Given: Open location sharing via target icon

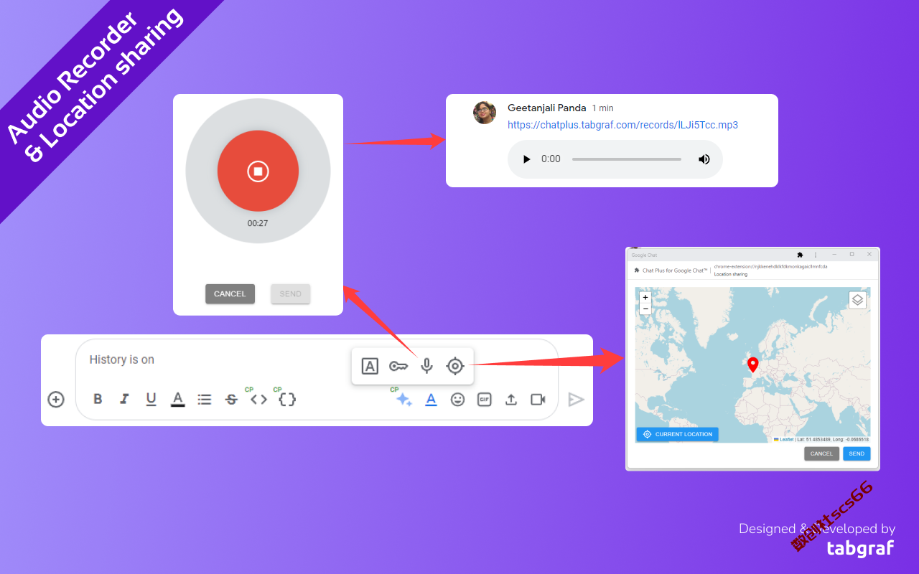Looking at the screenshot, I should (x=455, y=367).
